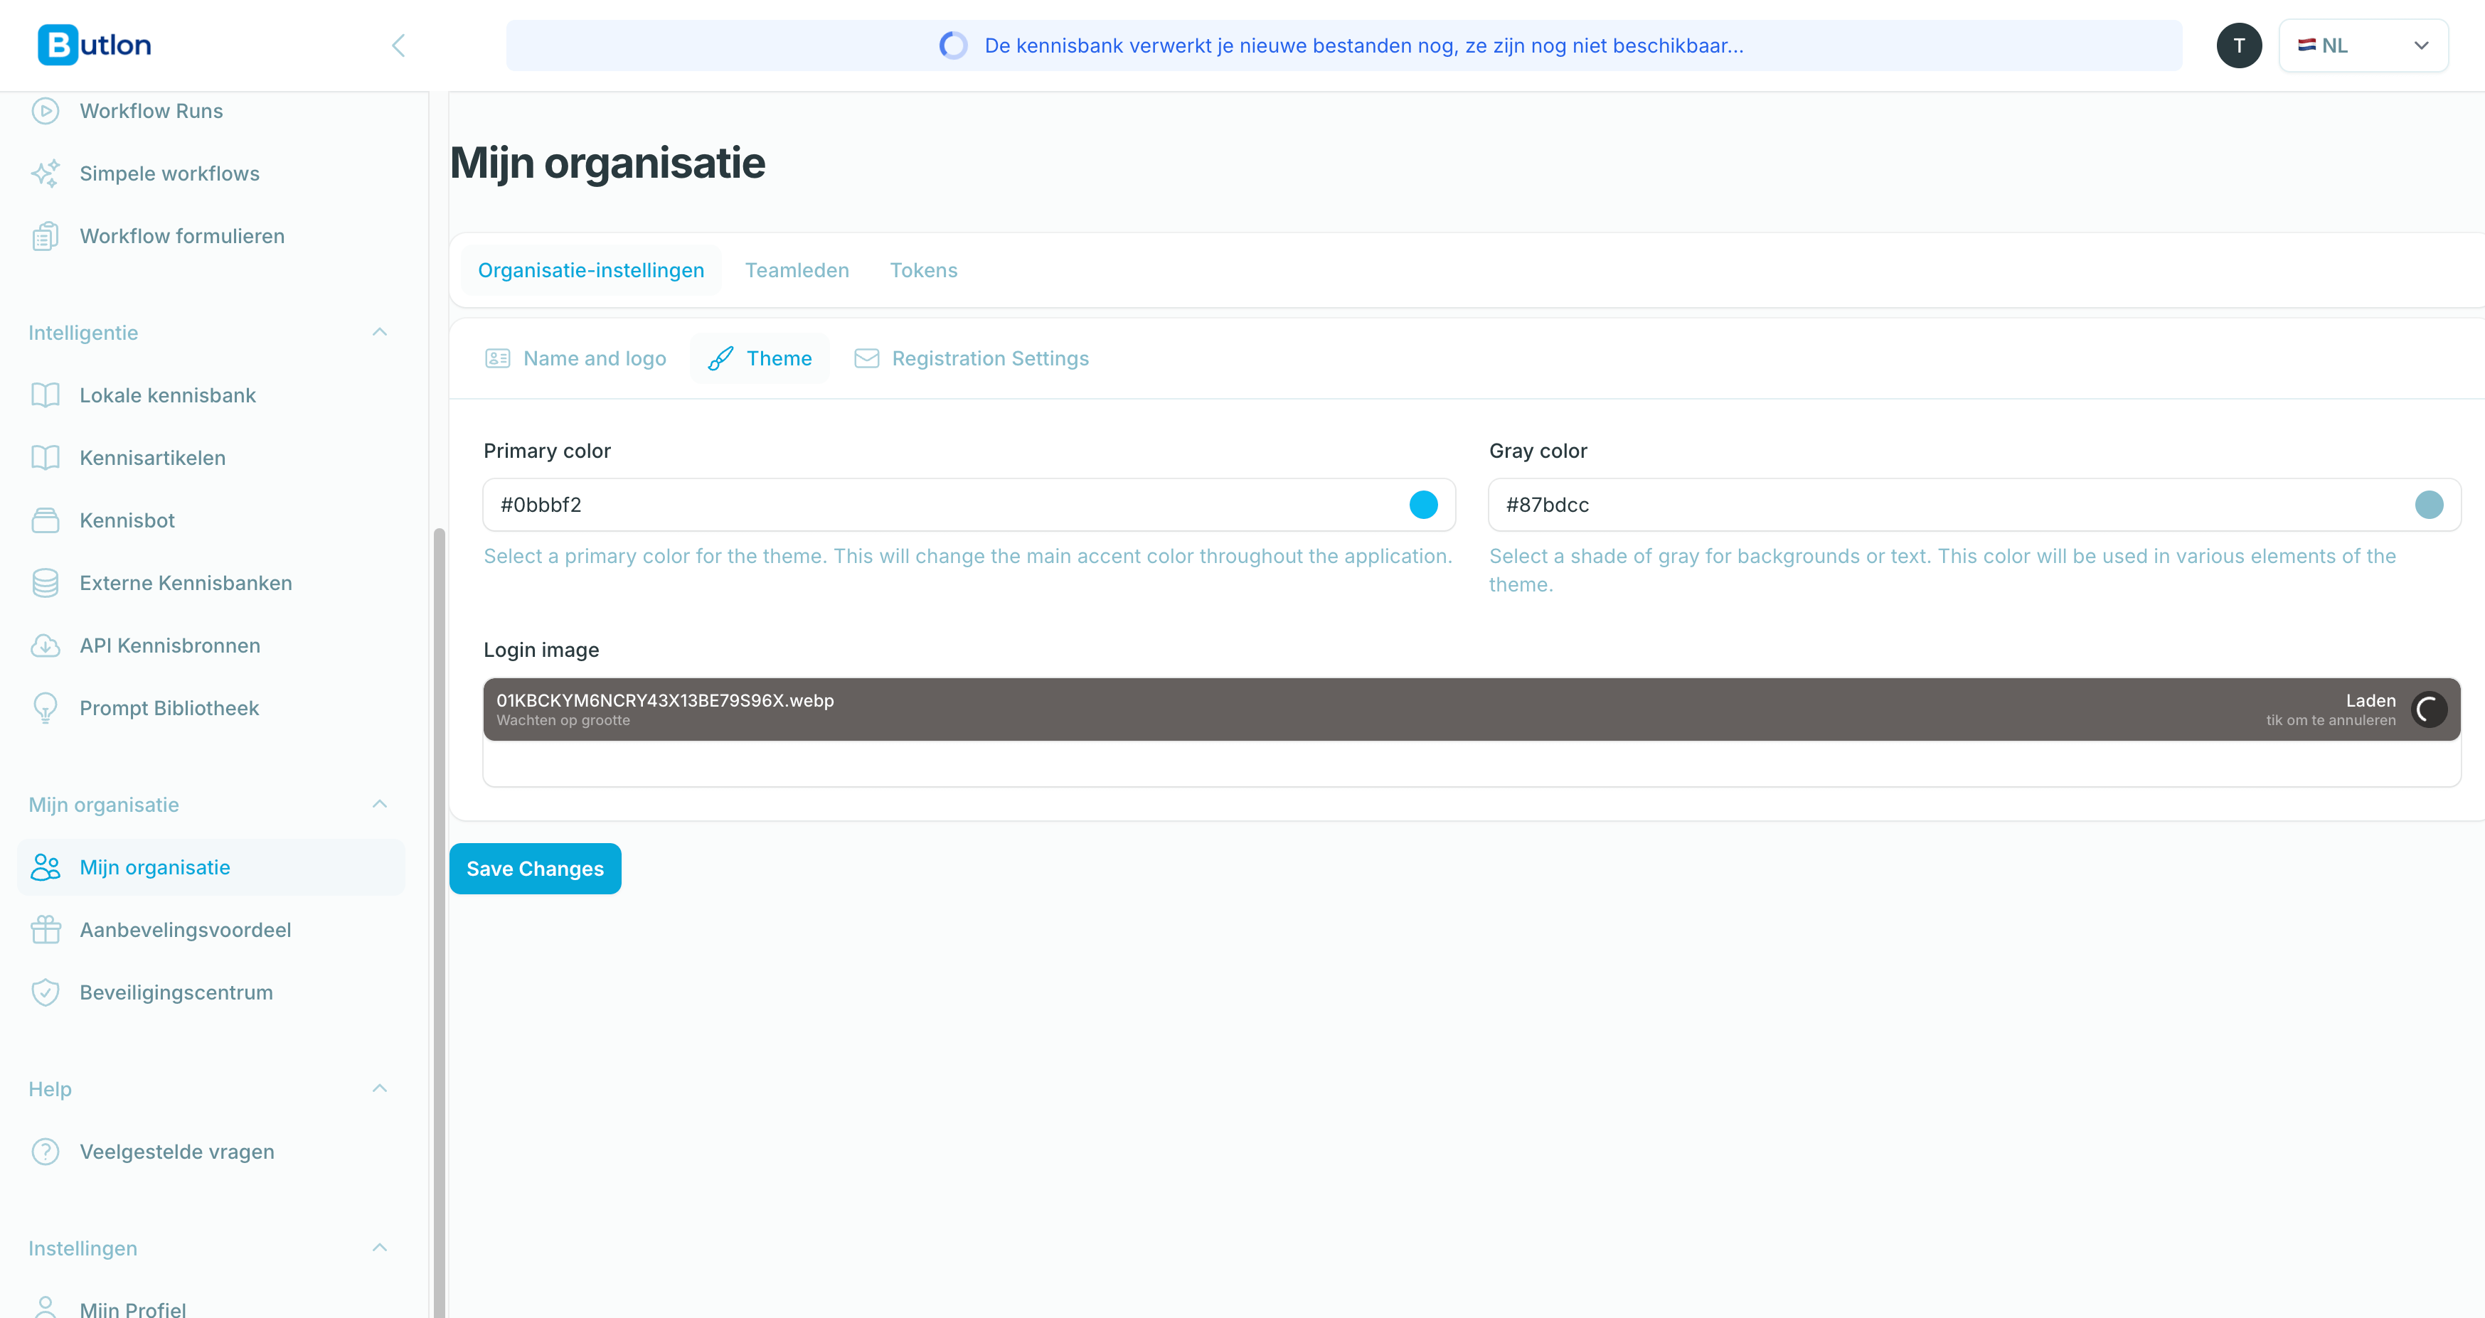Viewport: 2485px width, 1318px height.
Task: Open the NL language dropdown
Action: coord(2363,44)
